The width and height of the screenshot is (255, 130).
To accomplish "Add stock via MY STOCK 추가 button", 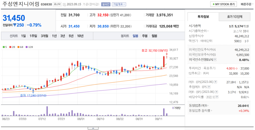I will tap(223, 4).
